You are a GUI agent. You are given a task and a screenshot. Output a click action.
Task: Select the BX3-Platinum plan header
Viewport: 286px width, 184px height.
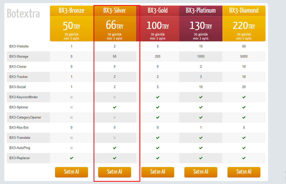201,11
